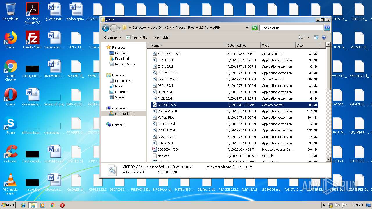
Task: Click Program Files in breadcrumb
Action: pos(185,28)
